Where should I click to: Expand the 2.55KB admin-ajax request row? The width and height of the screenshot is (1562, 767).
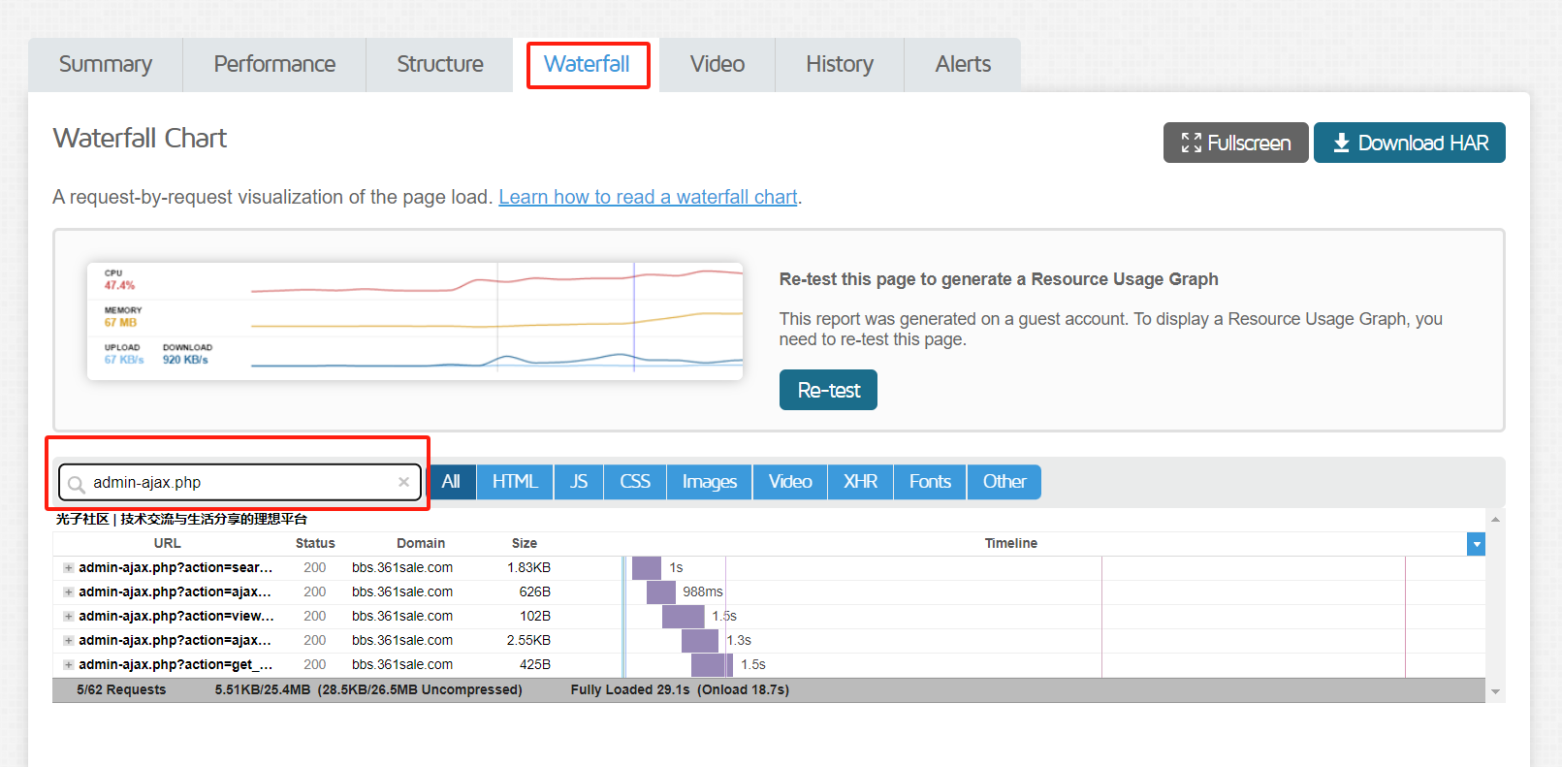pos(68,640)
